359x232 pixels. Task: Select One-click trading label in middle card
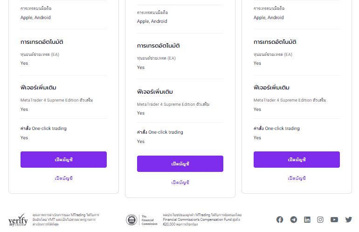(160, 132)
